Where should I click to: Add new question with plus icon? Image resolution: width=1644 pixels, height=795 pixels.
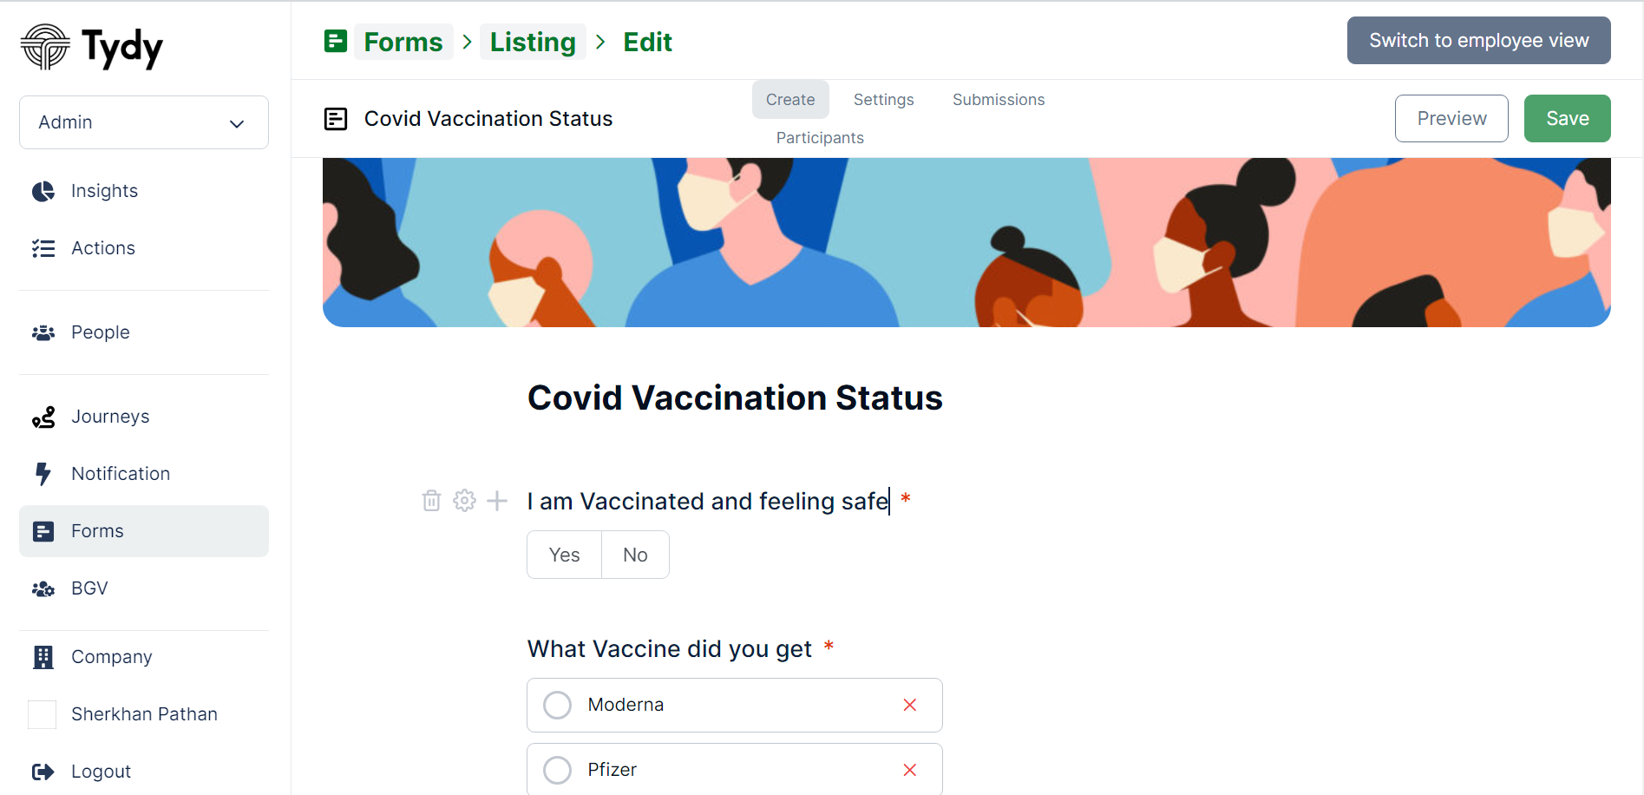(497, 501)
